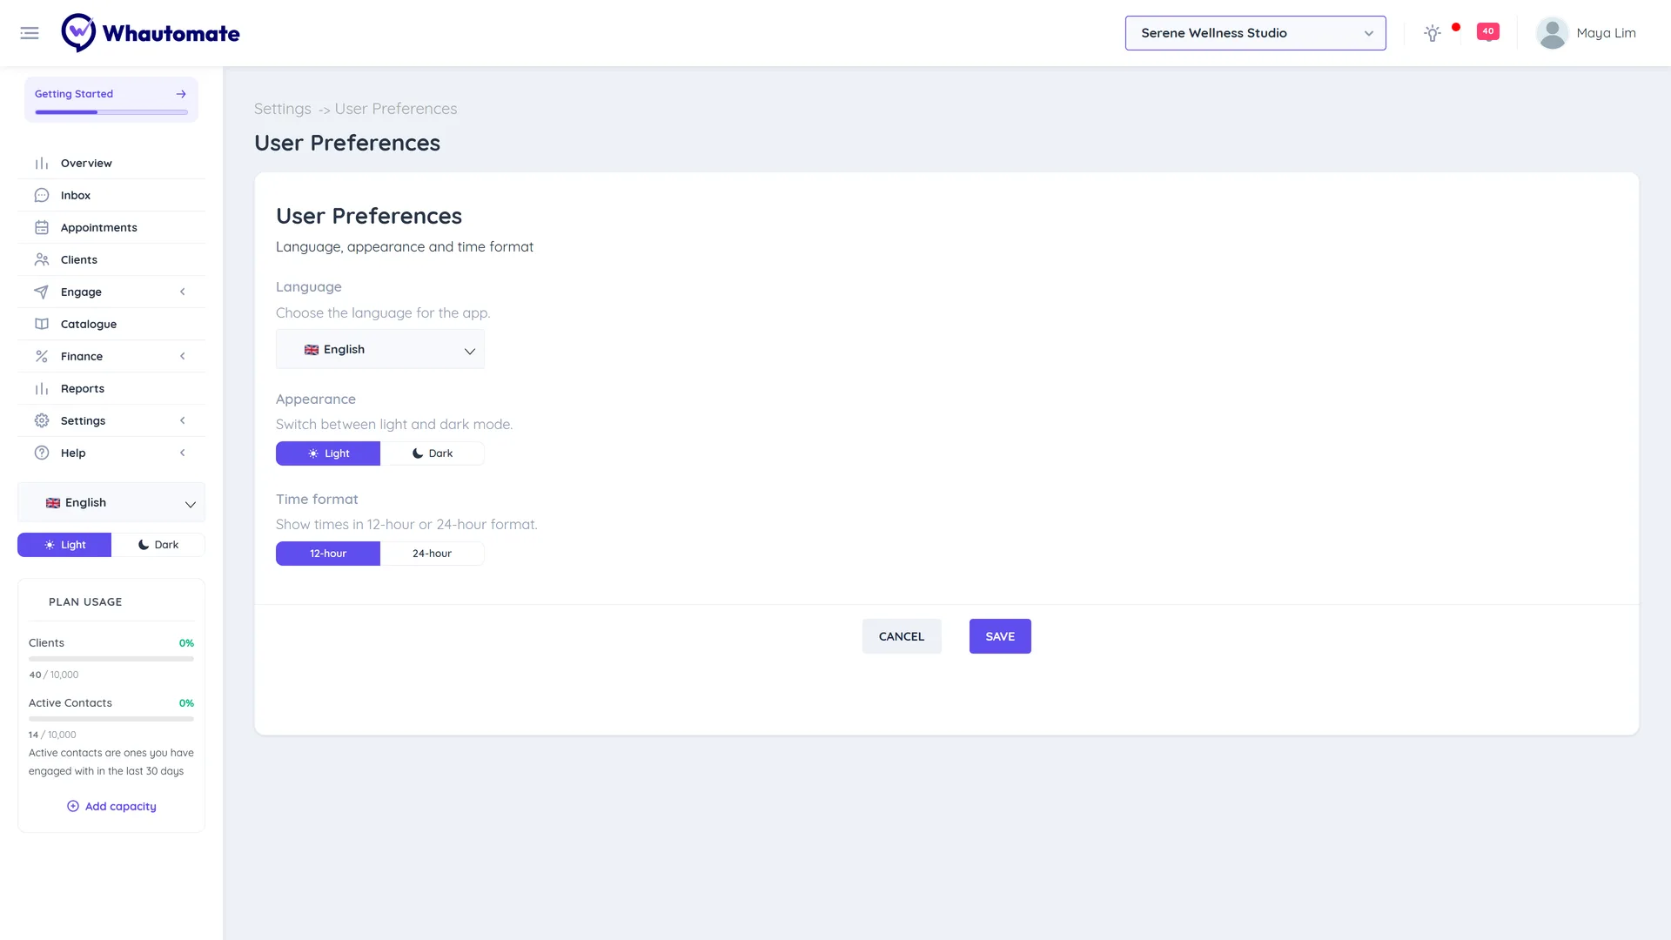1671x940 pixels.
Task: Click Settings breadcrumb link
Action: coord(282,109)
